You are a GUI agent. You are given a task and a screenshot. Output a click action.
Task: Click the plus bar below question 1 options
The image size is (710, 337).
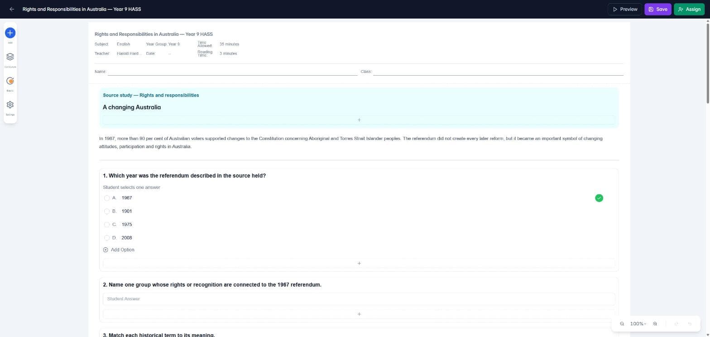pos(359,263)
